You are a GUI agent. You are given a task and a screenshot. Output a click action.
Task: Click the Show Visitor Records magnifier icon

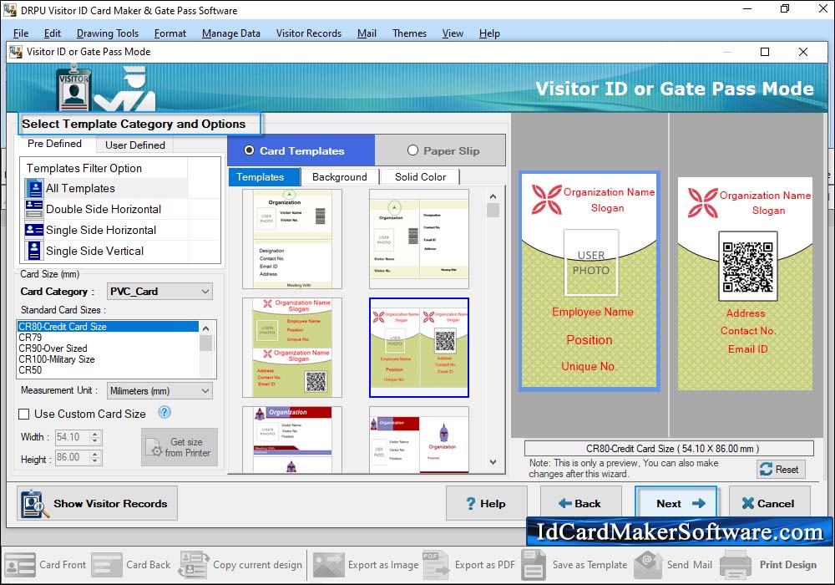(34, 503)
